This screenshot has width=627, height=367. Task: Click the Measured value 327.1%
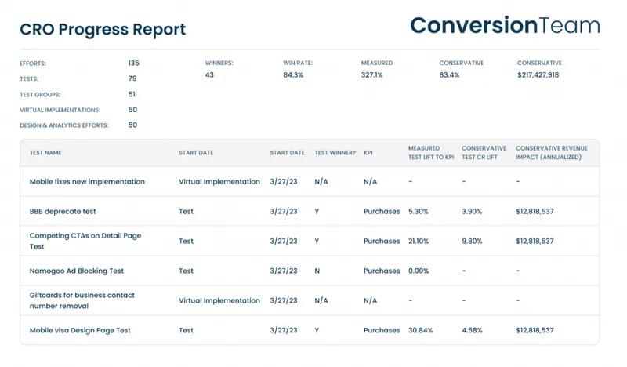point(371,74)
